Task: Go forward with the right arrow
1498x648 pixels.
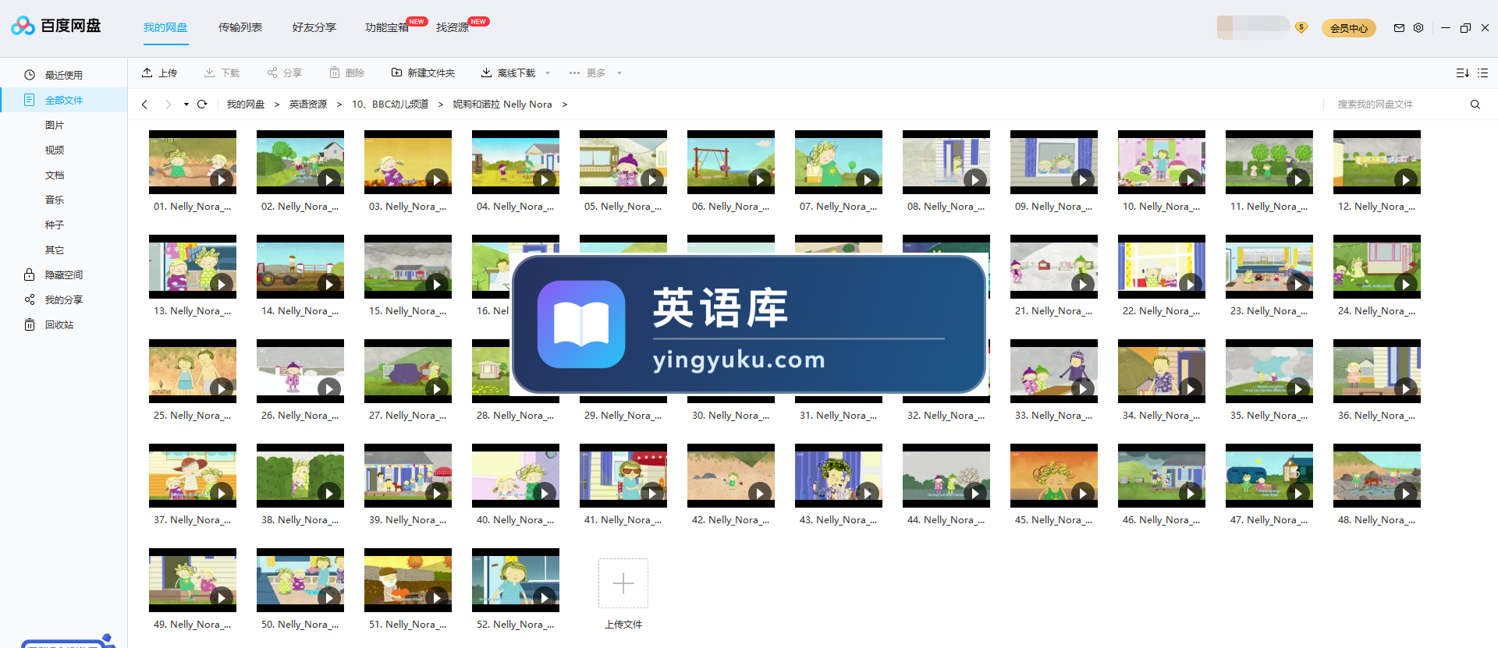Action: click(x=168, y=104)
